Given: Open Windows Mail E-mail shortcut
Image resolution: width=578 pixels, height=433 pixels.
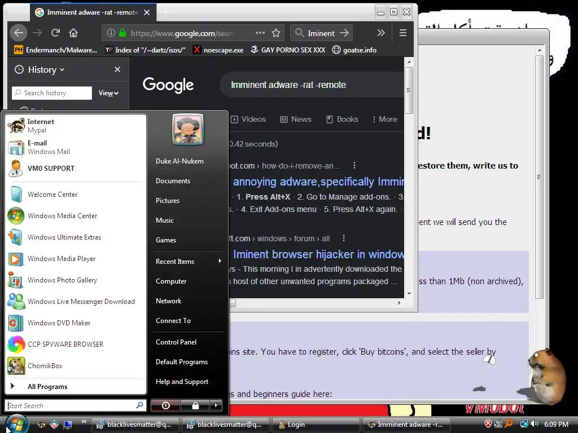Looking at the screenshot, I should coord(76,147).
